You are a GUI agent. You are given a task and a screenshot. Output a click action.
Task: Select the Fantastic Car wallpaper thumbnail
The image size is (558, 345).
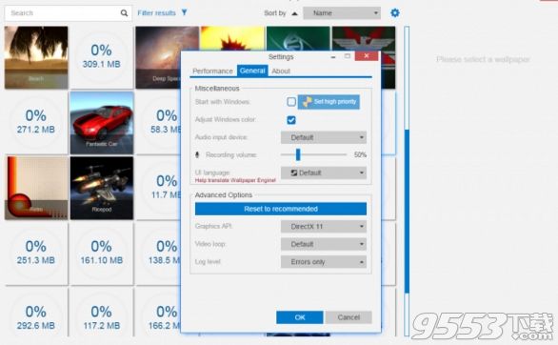[x=102, y=123]
